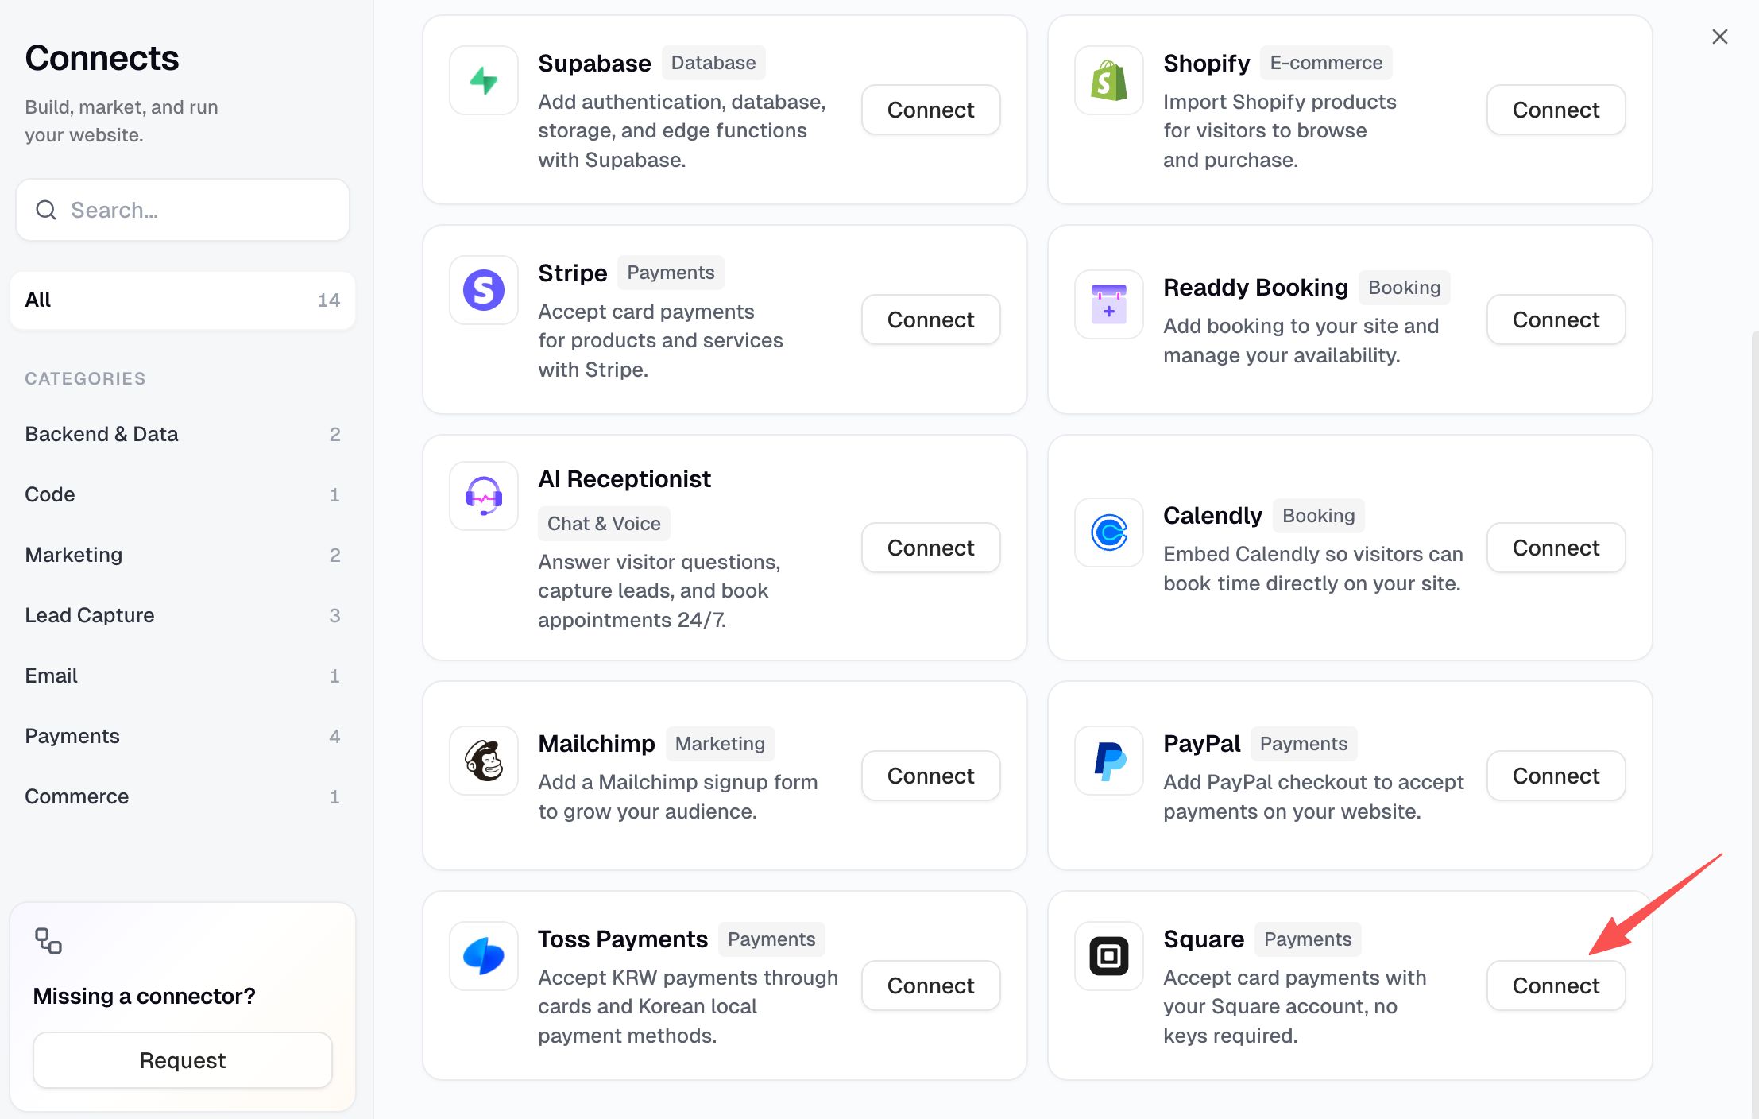The width and height of the screenshot is (1759, 1119).
Task: Click the Shopify bag logo
Action: (1109, 80)
